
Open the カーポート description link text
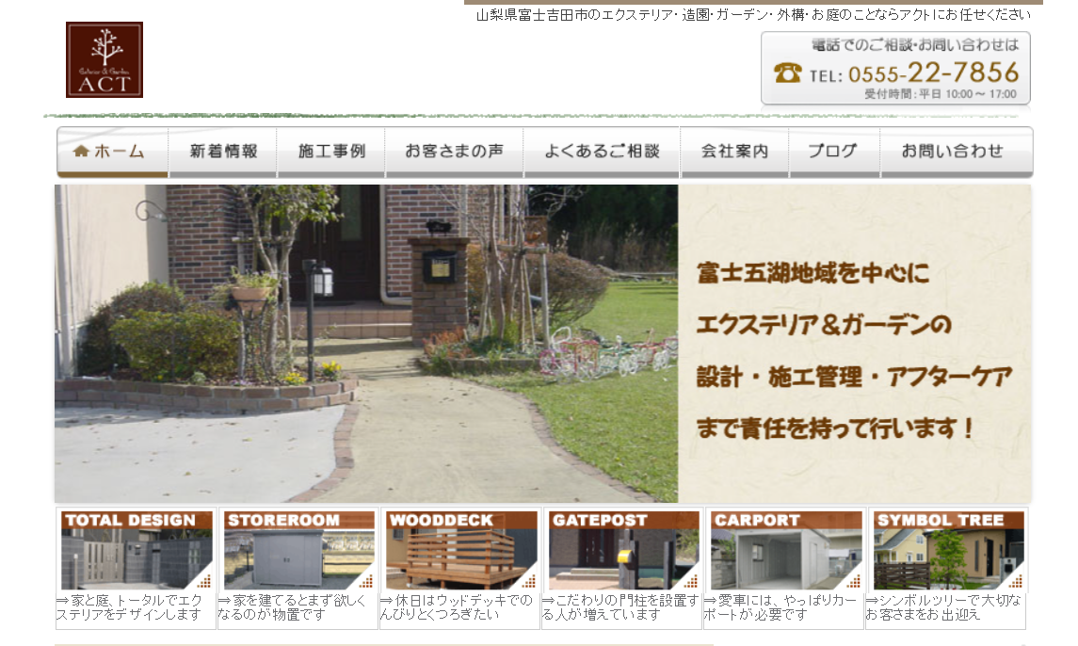coord(780,607)
